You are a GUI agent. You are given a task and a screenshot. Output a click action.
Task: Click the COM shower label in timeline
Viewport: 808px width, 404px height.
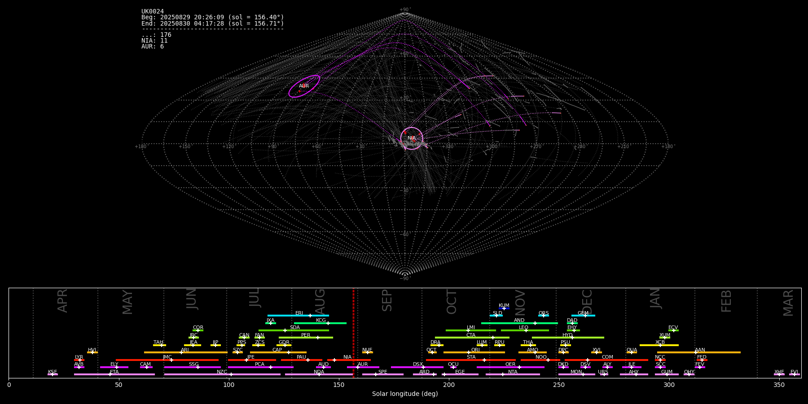point(607,357)
